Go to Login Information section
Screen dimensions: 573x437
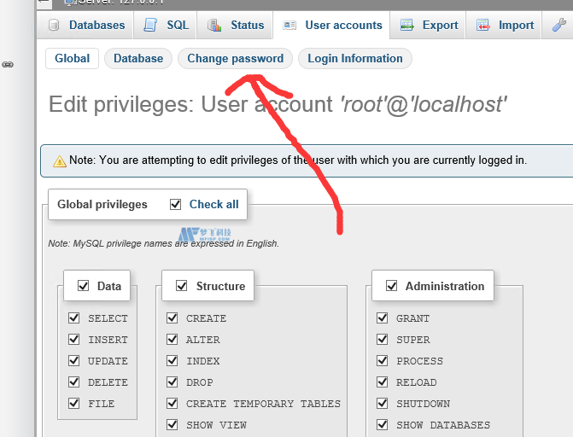click(x=354, y=59)
